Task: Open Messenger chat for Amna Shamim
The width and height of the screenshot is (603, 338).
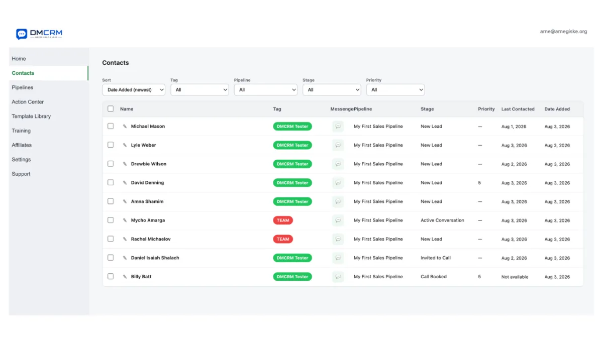Action: [x=338, y=201]
